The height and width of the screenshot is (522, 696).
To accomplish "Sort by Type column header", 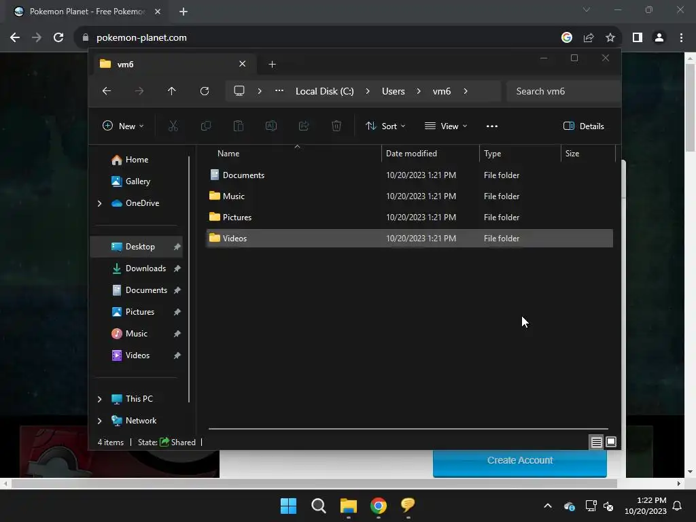I will (x=520, y=154).
